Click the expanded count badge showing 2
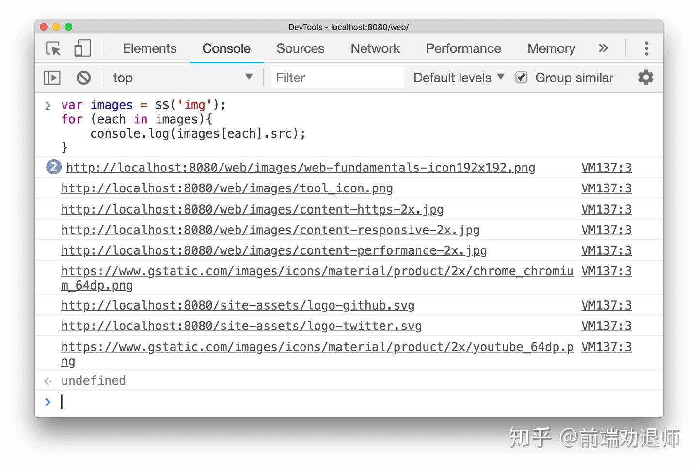 click(53, 167)
